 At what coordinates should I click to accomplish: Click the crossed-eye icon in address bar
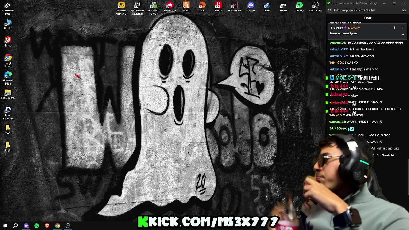coord(404,10)
